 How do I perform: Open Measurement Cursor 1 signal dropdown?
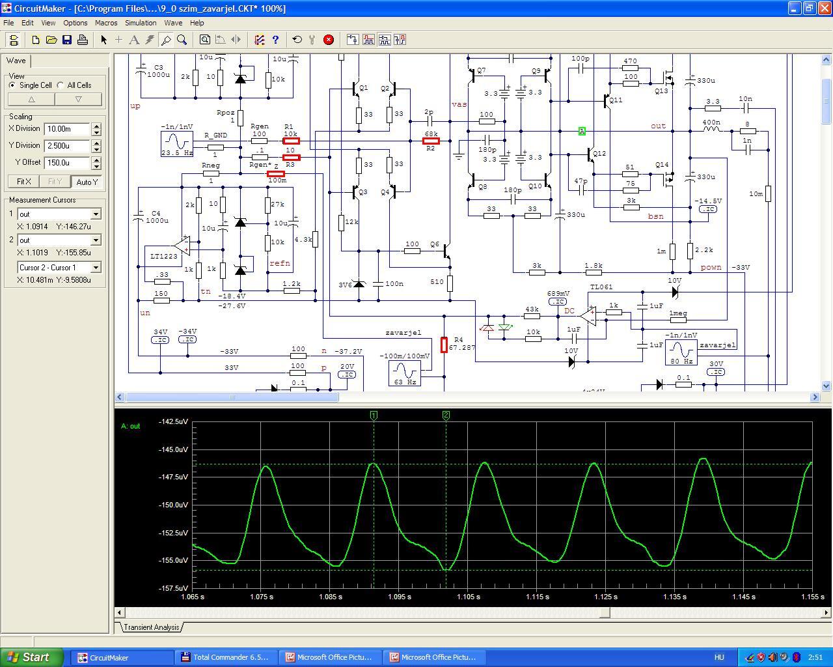96,214
